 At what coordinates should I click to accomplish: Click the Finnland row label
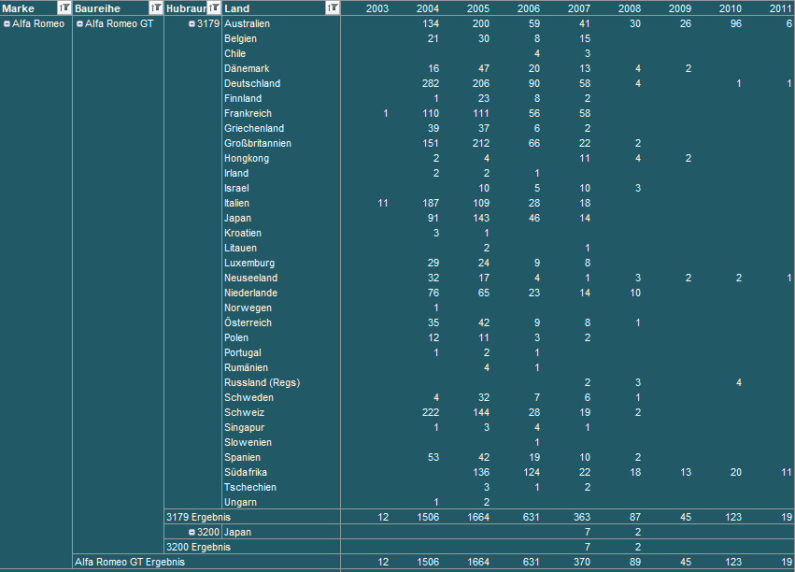pyautogui.click(x=243, y=98)
